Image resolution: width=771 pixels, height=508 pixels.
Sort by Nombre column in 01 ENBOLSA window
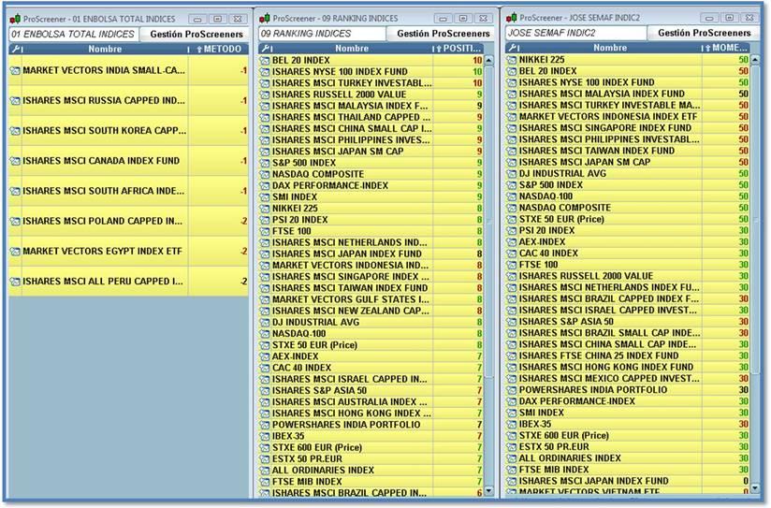point(105,50)
